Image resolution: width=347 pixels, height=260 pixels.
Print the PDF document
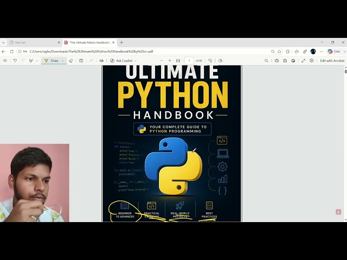[x=277, y=61]
